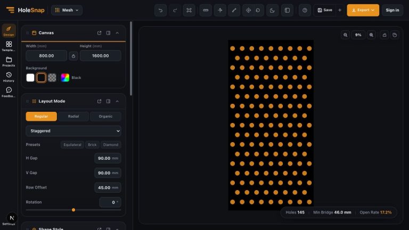Open the Mesh mode dropdown
Viewport: 409px width, 230px height.
click(x=67, y=10)
